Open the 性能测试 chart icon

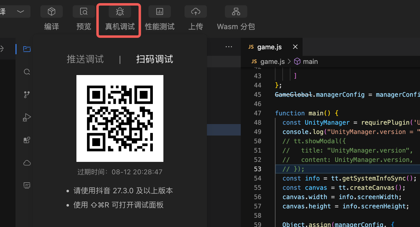[160, 12]
